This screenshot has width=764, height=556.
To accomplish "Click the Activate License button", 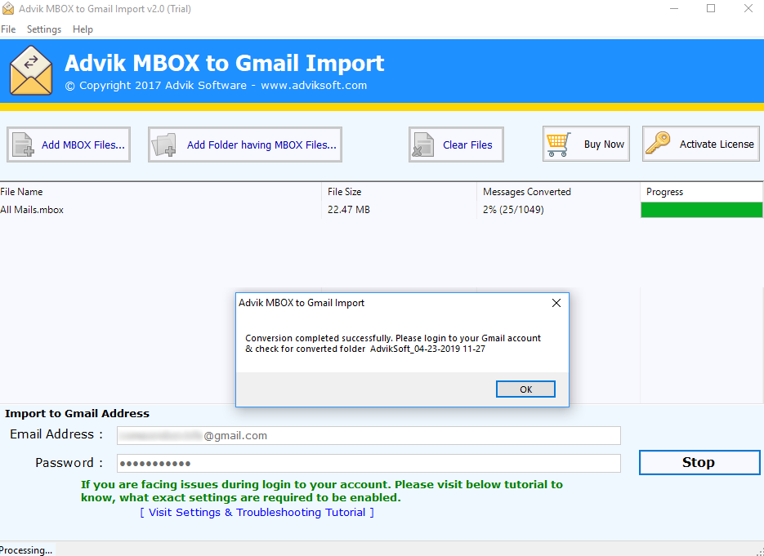I will point(699,144).
